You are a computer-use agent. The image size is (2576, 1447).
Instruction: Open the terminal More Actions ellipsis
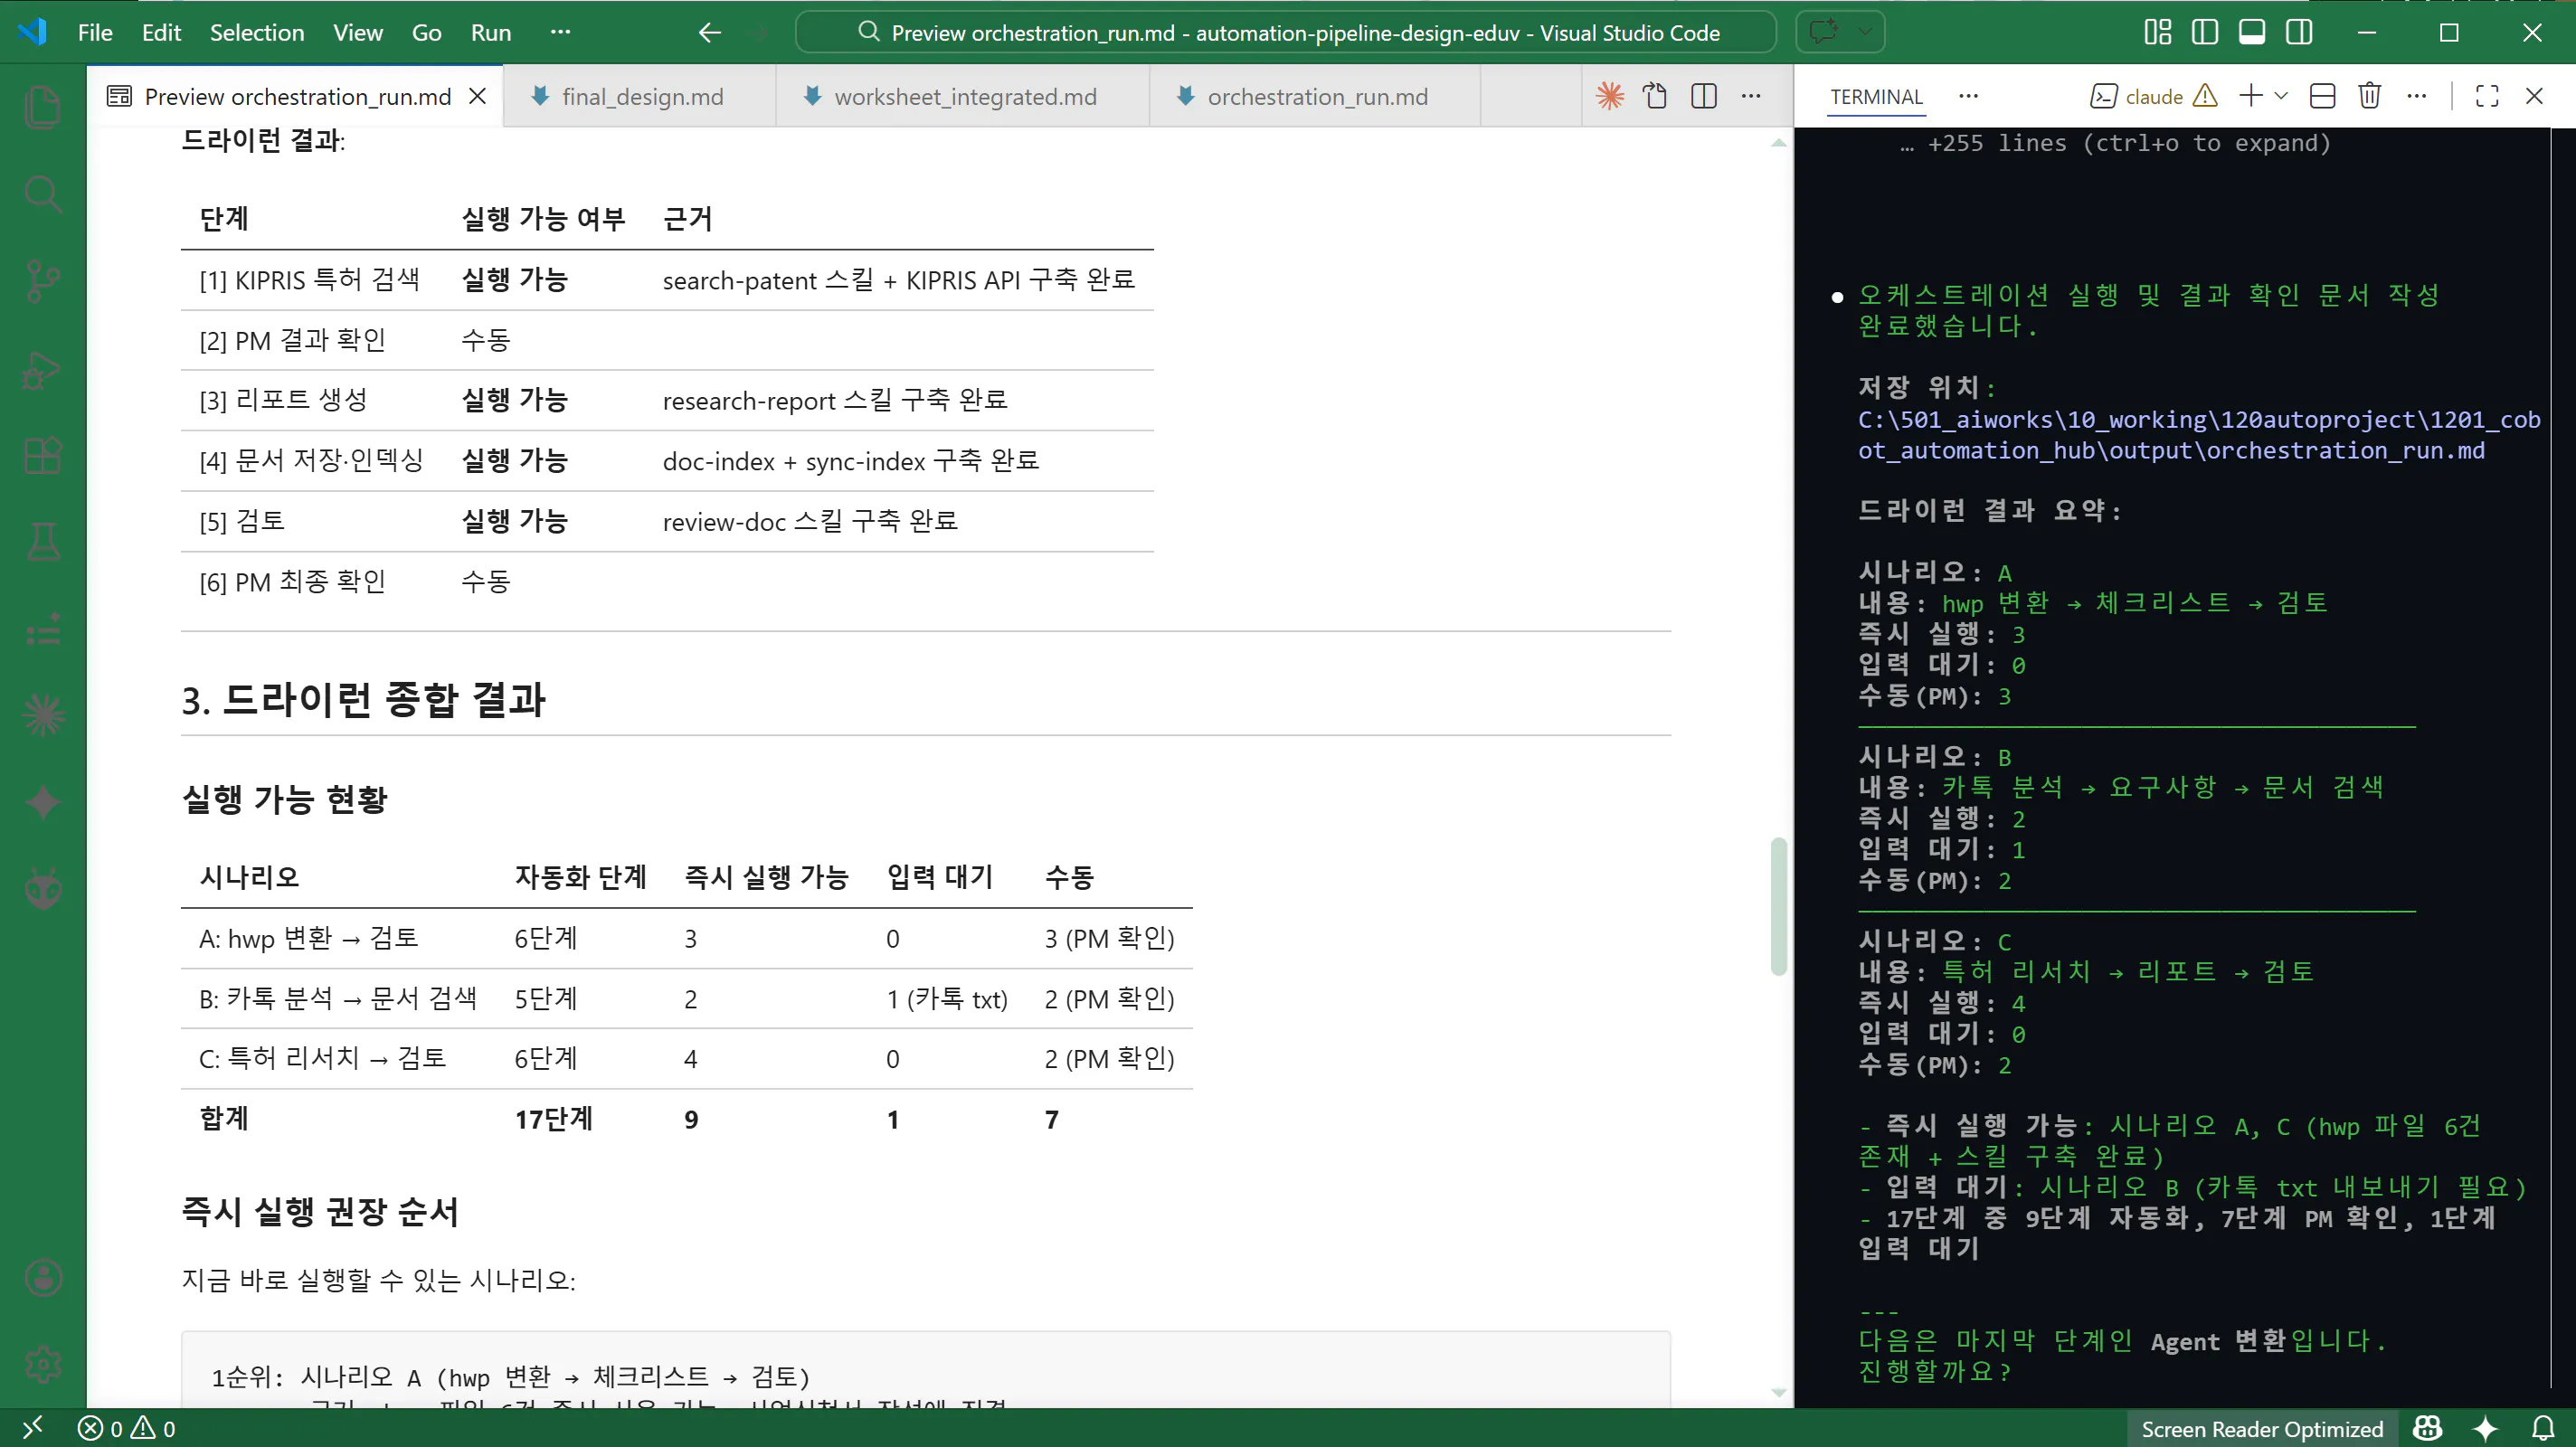pos(2416,96)
